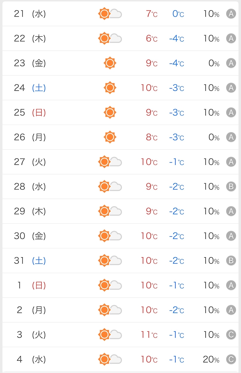Click the 11℃ high temperature on the 3rd
The width and height of the screenshot is (241, 373).
[x=149, y=335]
